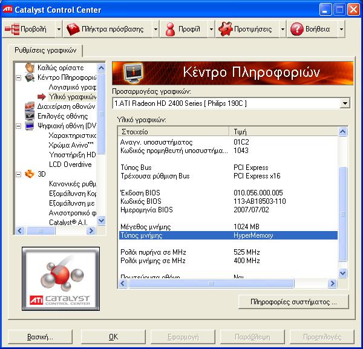This screenshot has height=349, width=363.
Task: Open the Προσαρμογέας γραφικών adapter combo box
Action: pos(231,103)
